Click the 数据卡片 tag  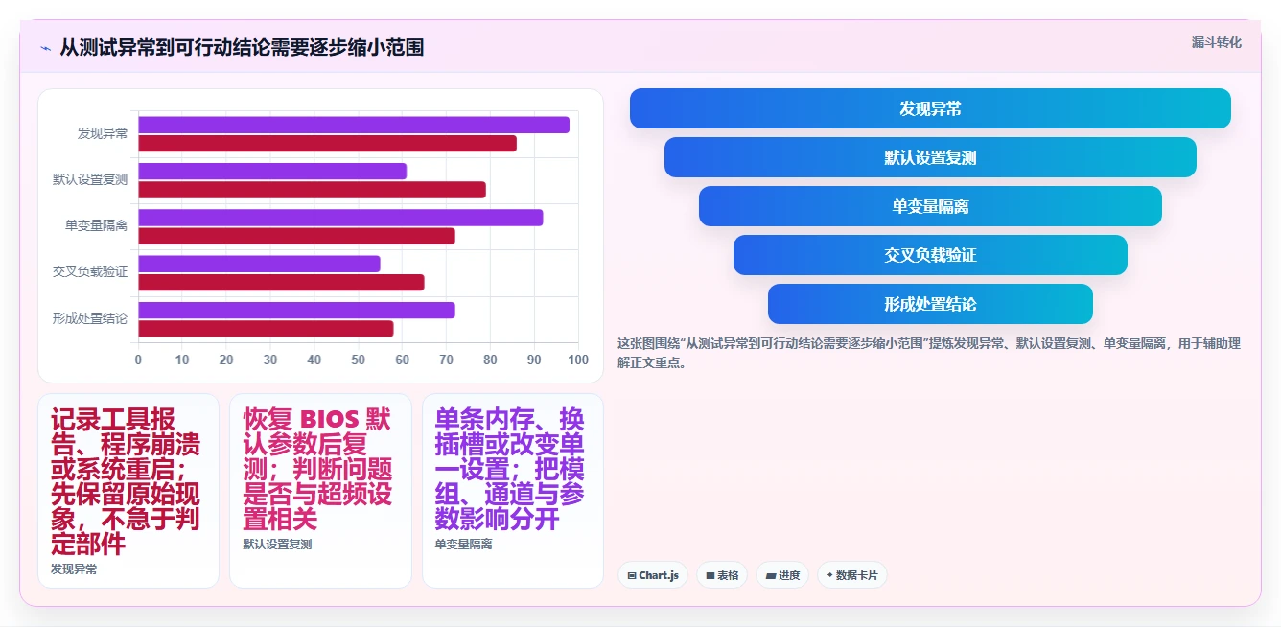852,575
